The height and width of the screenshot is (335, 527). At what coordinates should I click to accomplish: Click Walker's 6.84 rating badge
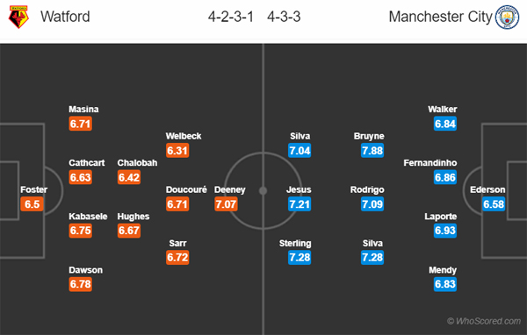coord(445,124)
